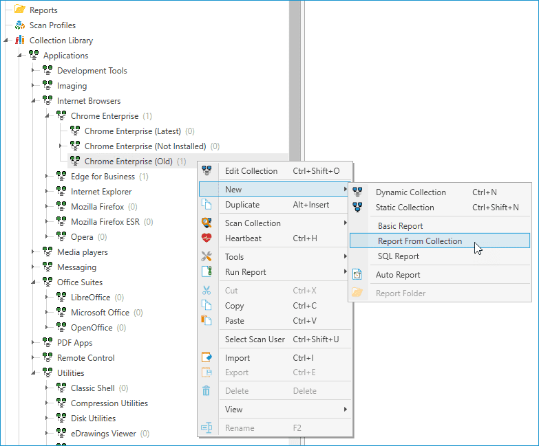Image resolution: width=539 pixels, height=446 pixels.
Task: Click the Paste clipboard icon
Action: click(207, 320)
